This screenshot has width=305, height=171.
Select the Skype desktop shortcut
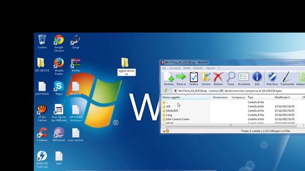(59, 88)
